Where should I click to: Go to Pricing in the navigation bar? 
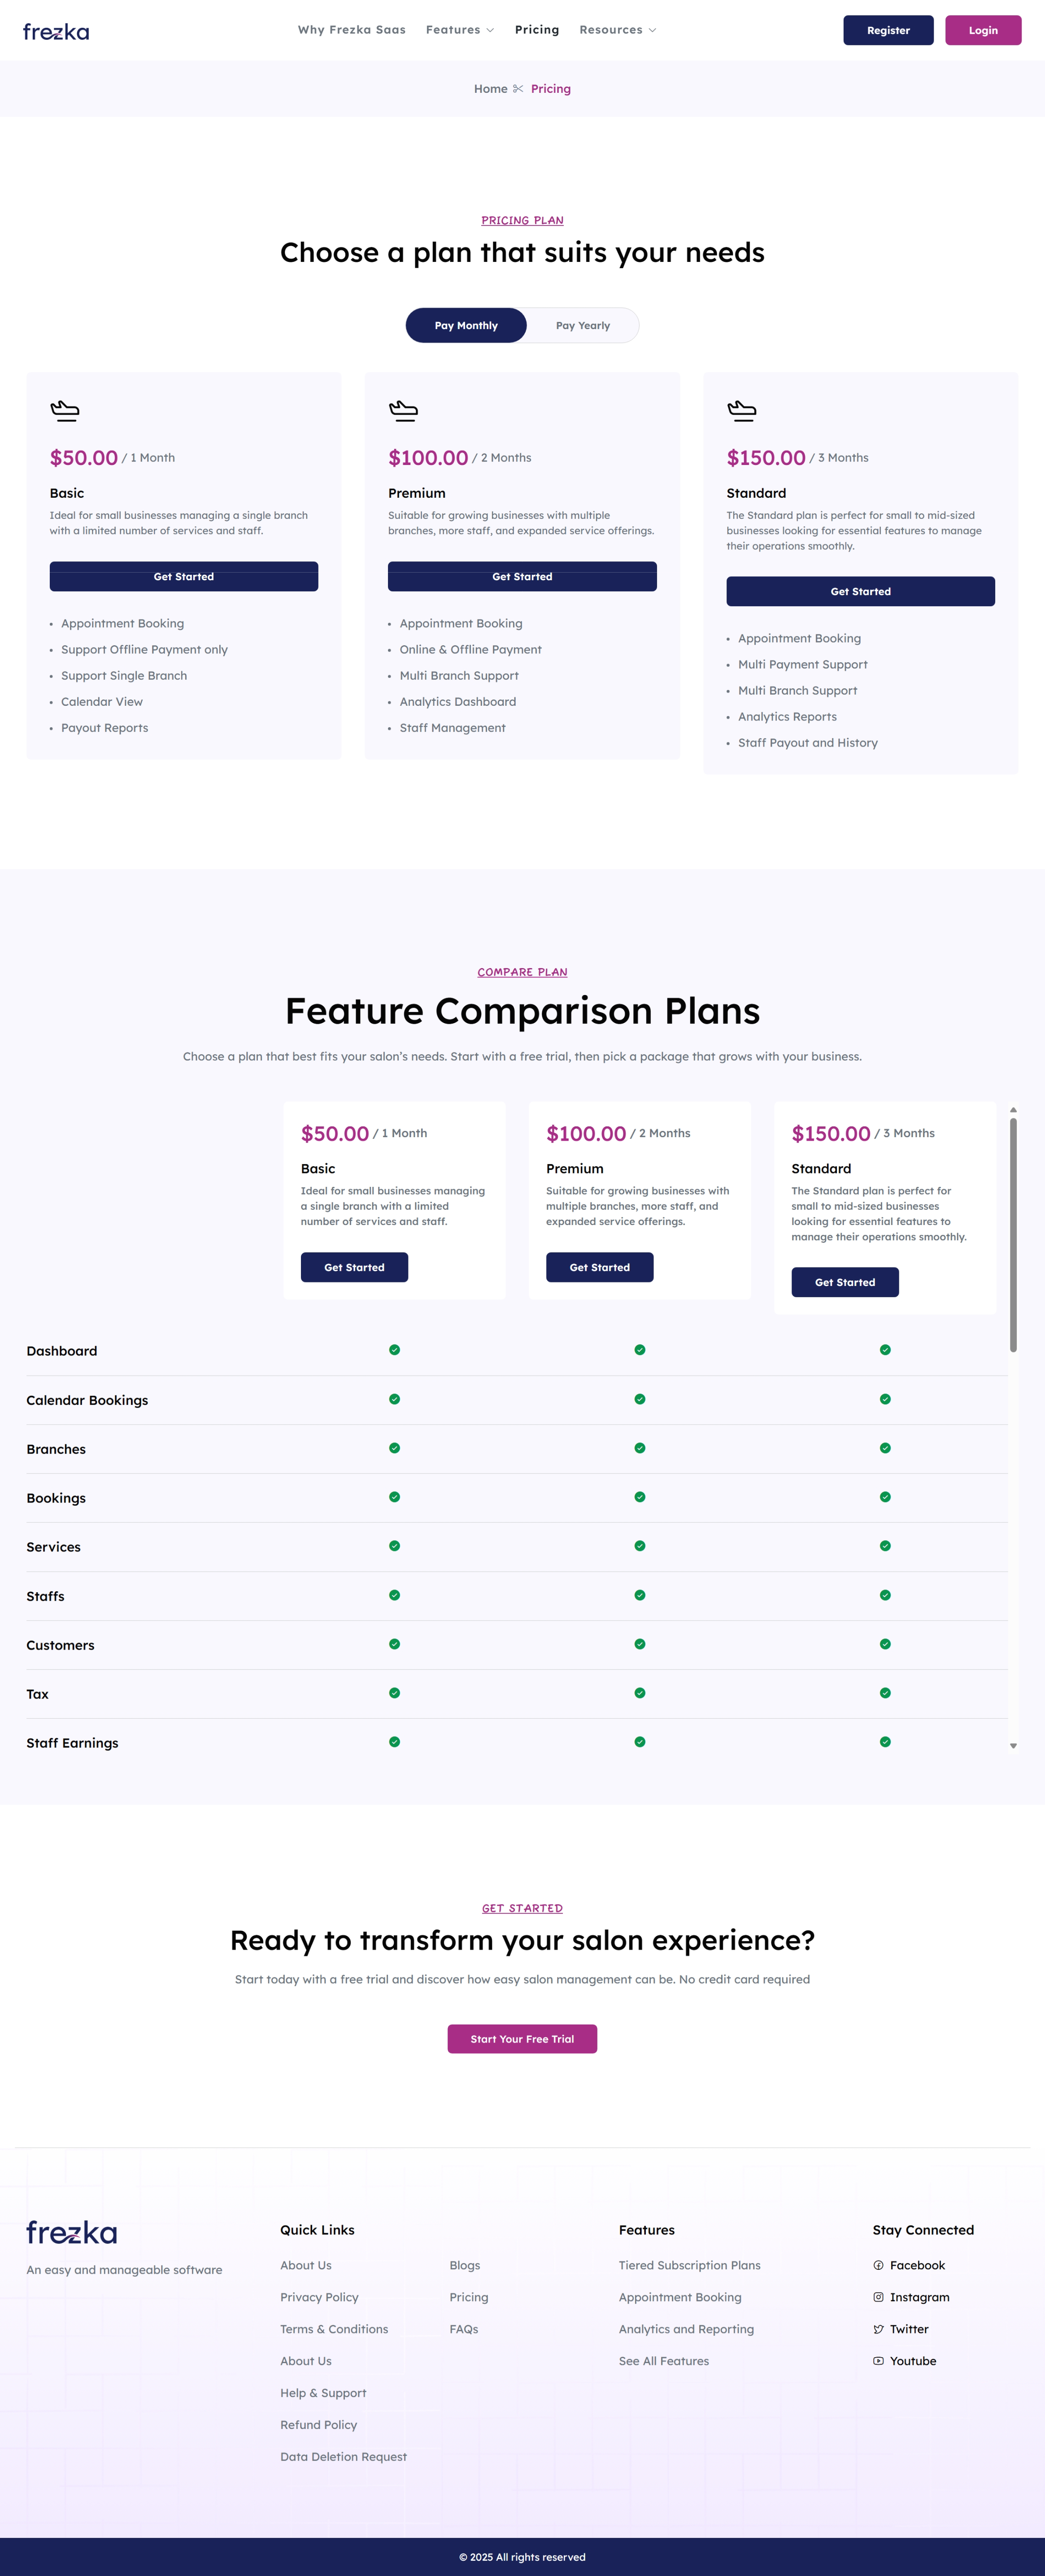537,30
